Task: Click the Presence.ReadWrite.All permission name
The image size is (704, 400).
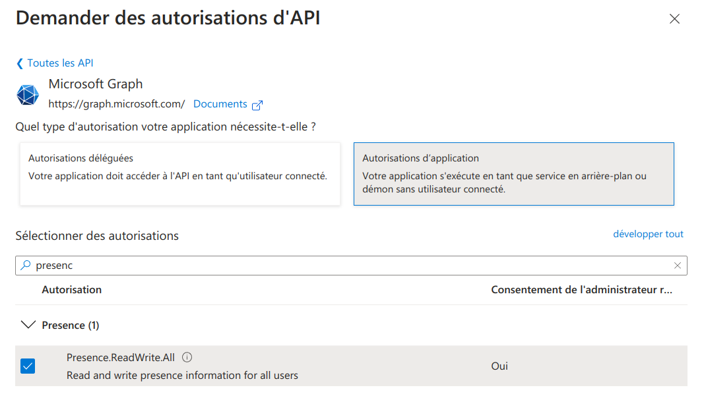Action: pos(120,357)
